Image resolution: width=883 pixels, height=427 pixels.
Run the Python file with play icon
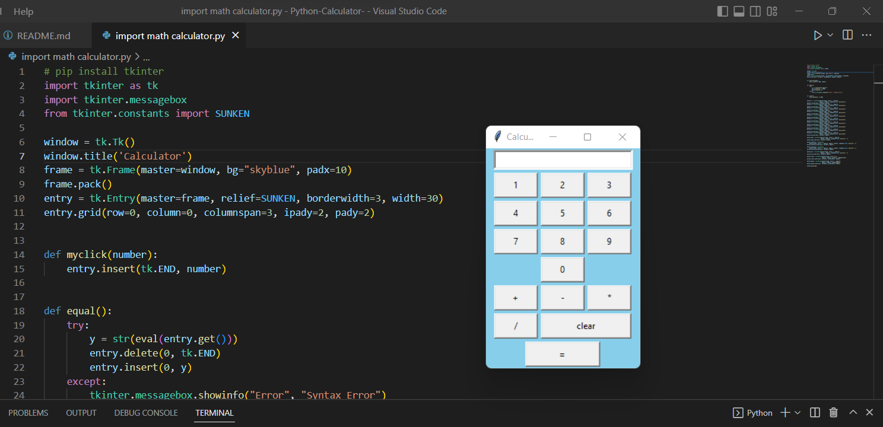coord(818,36)
